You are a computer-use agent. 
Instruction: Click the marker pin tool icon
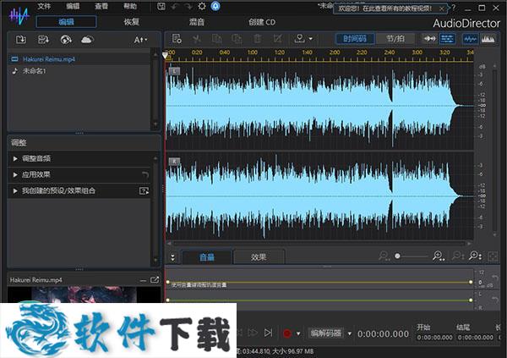pos(299,39)
